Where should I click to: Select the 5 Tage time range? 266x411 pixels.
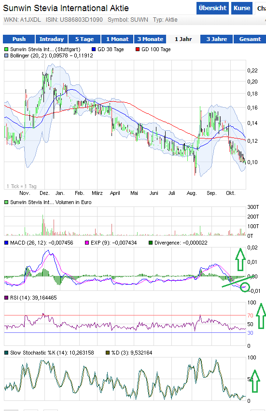pyautogui.click(x=84, y=39)
